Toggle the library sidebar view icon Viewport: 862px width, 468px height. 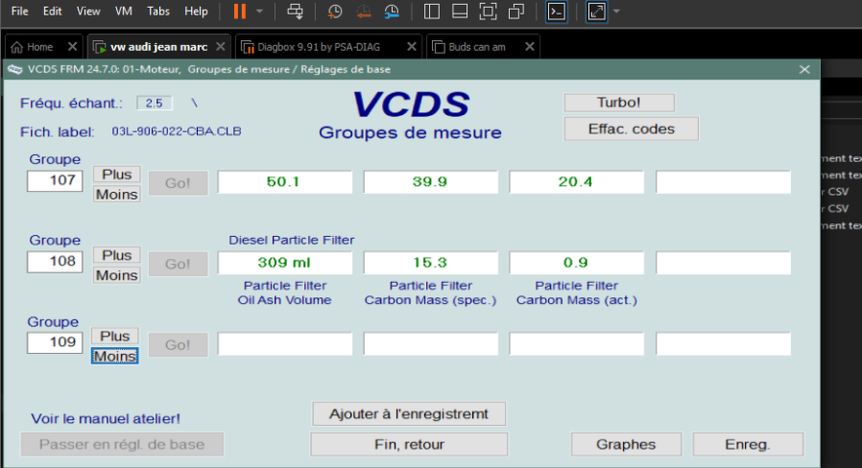tap(432, 11)
